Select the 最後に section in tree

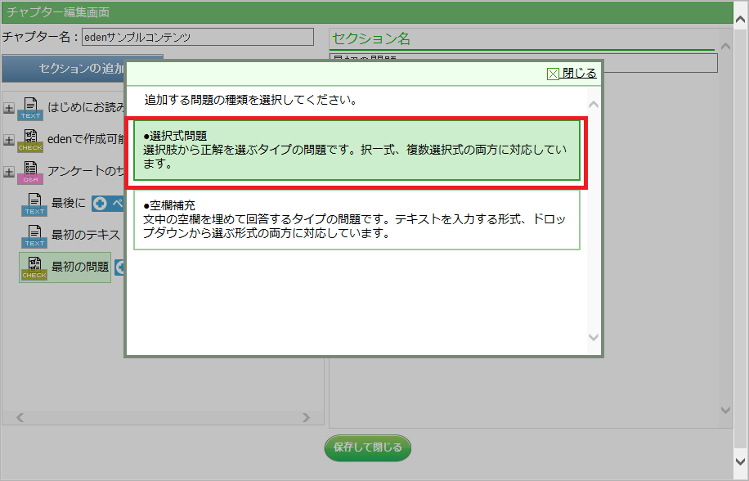pyautogui.click(x=69, y=203)
